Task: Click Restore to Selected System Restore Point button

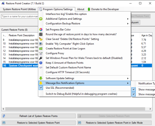Action: click(x=38, y=123)
